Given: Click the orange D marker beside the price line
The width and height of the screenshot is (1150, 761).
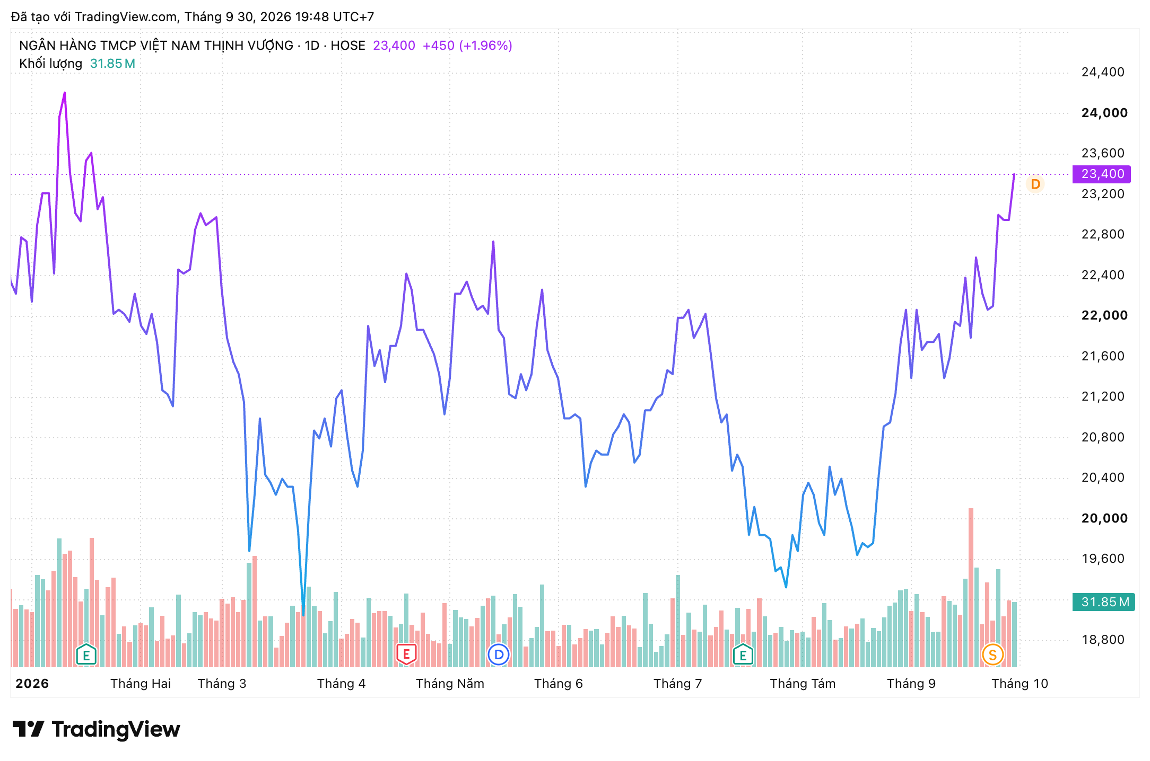Looking at the screenshot, I should tap(1035, 184).
